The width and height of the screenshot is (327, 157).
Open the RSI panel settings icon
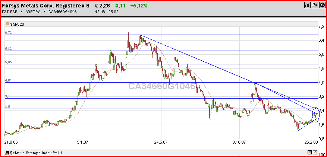(x=310, y=152)
